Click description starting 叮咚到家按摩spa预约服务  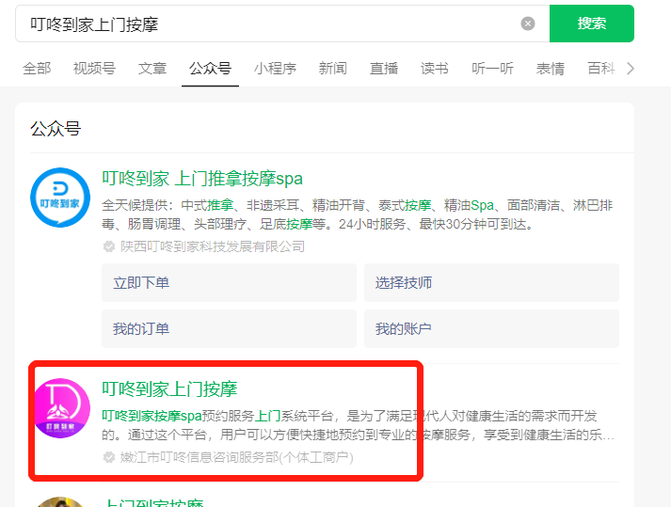pyautogui.click(x=358, y=425)
